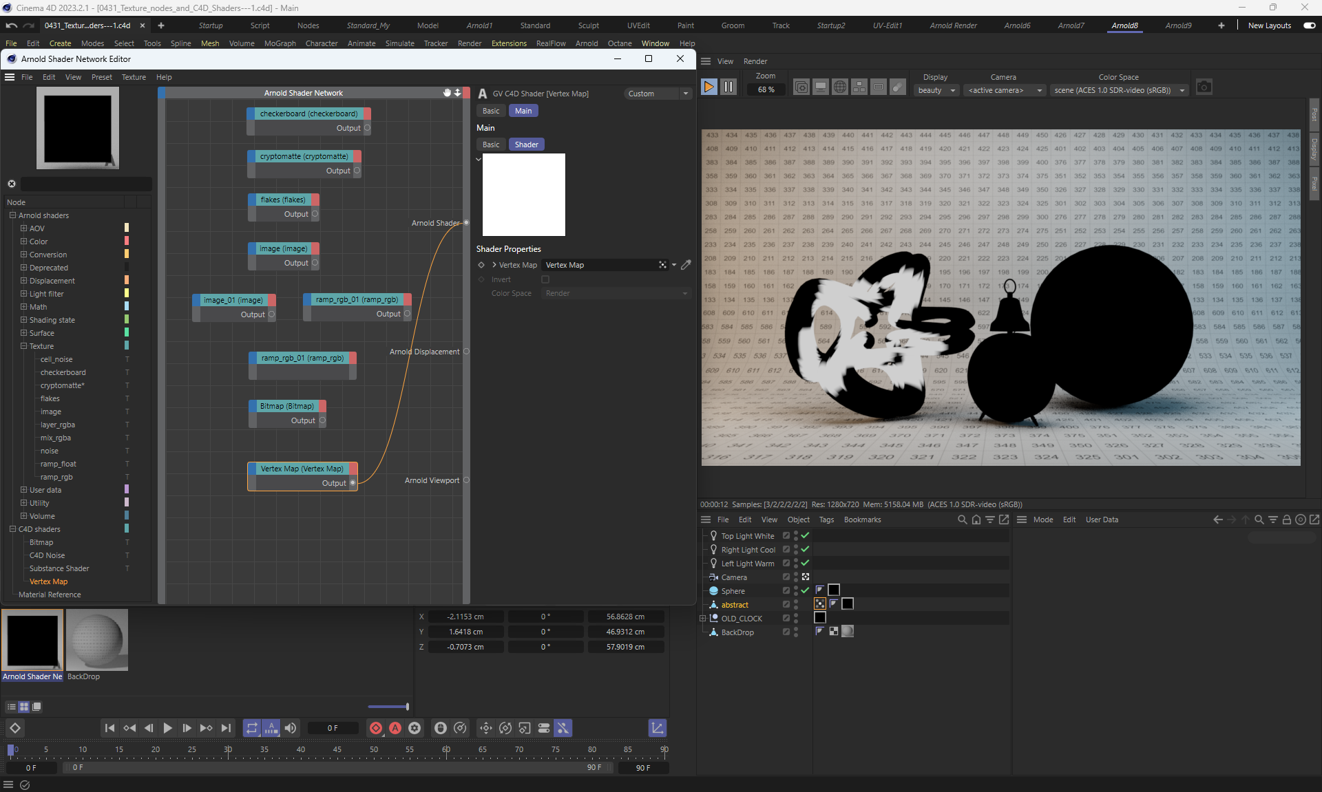The width and height of the screenshot is (1322, 792).
Task: Select the Vertex Map item in C4D shaders
Action: point(48,581)
